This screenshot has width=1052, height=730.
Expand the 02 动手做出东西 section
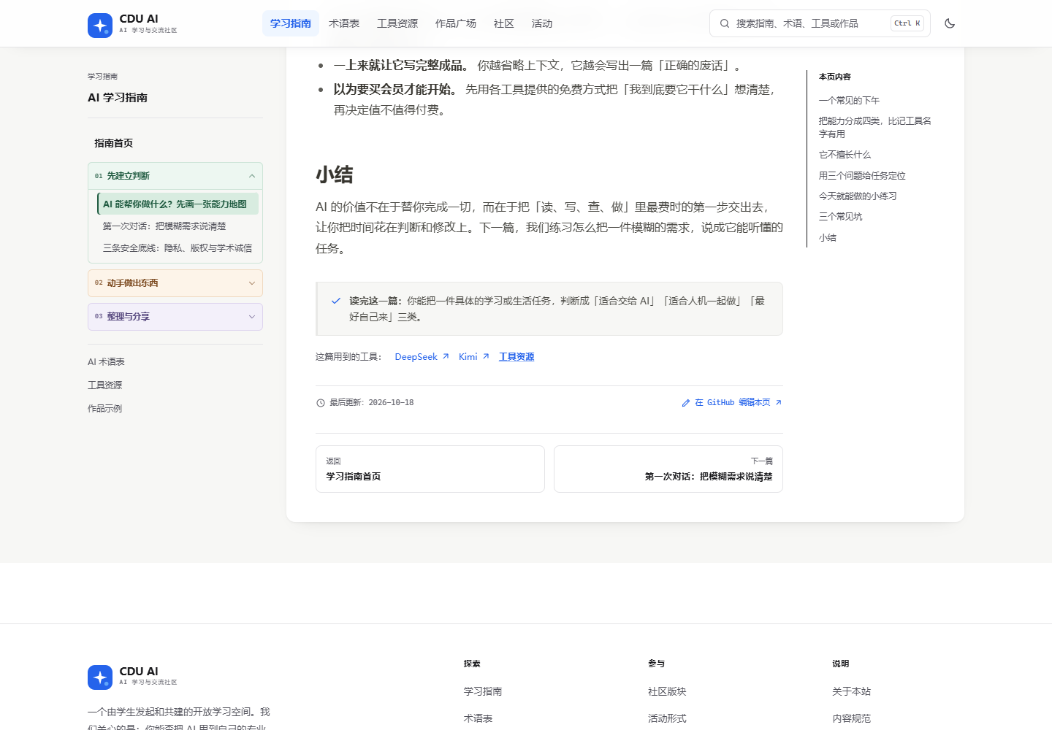coord(175,283)
